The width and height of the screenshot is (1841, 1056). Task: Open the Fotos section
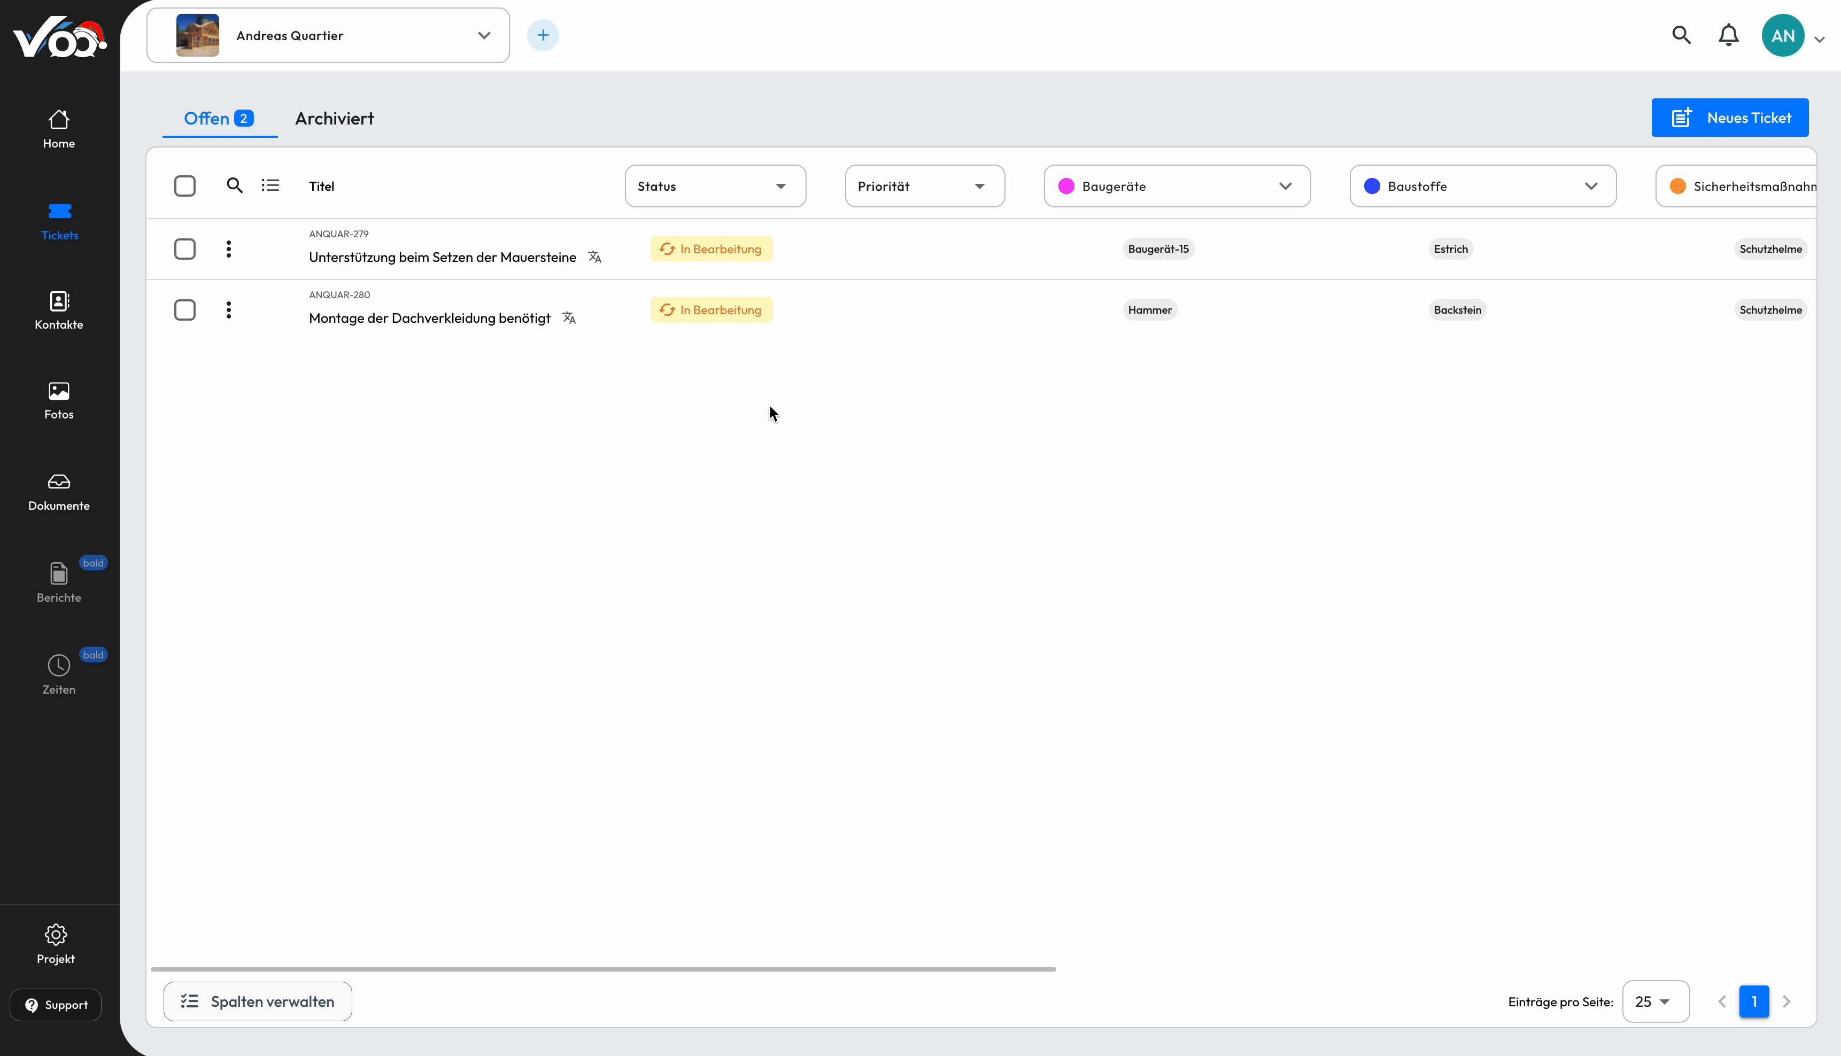click(58, 400)
